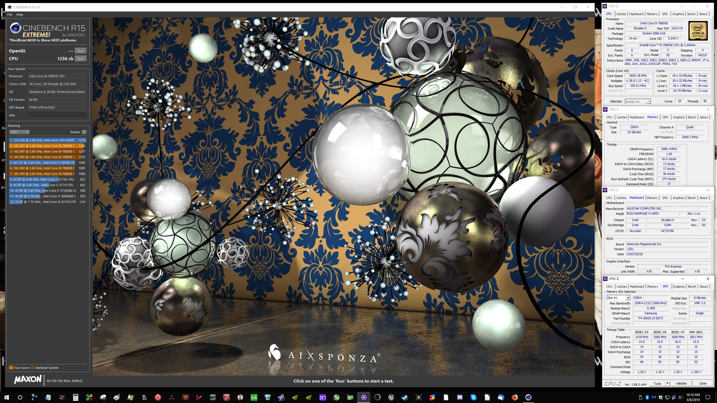
Task: Click the Info input field
Action: tap(57, 115)
